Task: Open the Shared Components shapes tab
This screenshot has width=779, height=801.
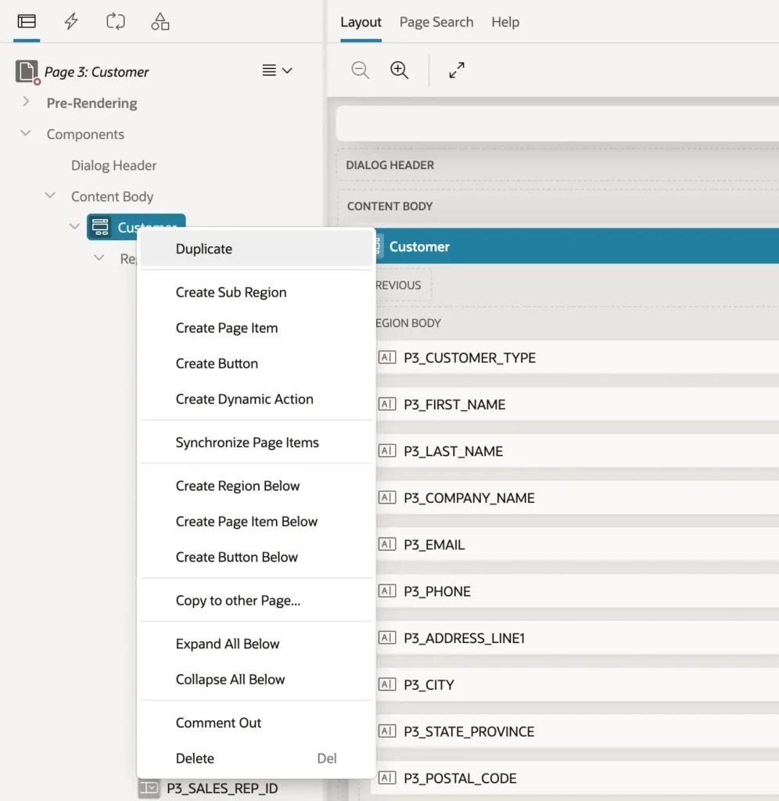Action: [x=160, y=21]
